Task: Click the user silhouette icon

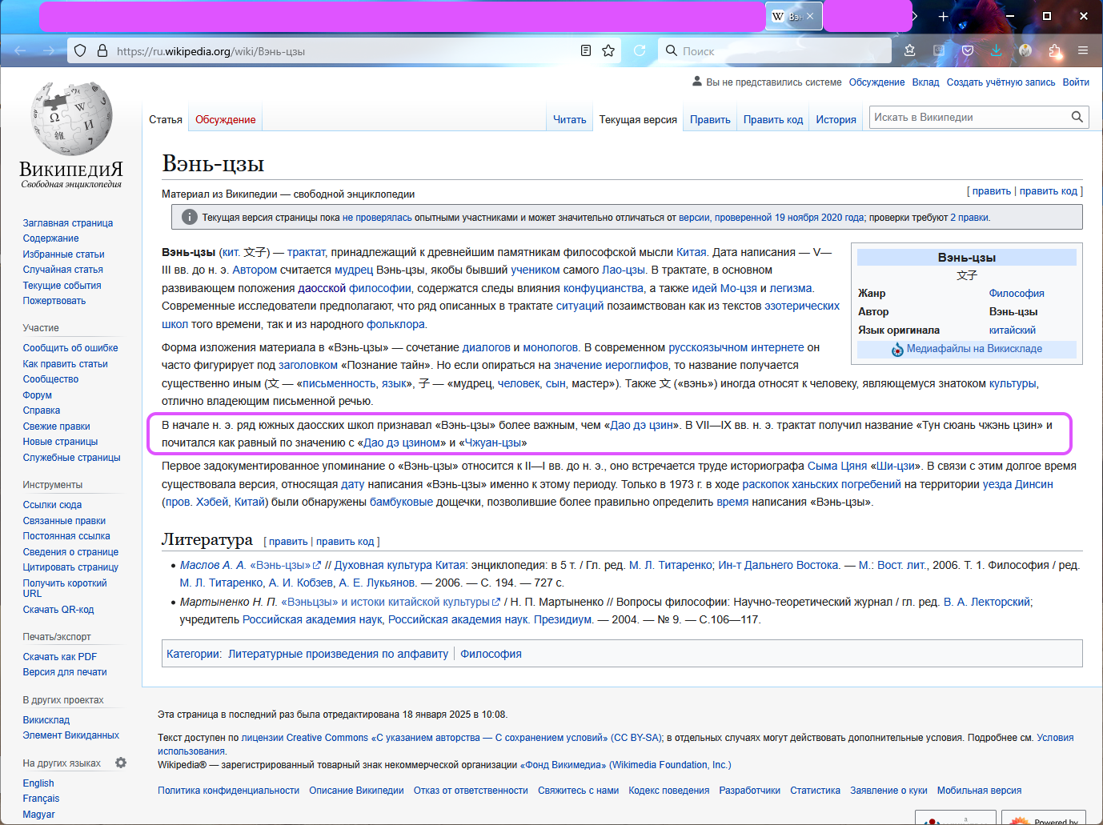Action: [696, 82]
